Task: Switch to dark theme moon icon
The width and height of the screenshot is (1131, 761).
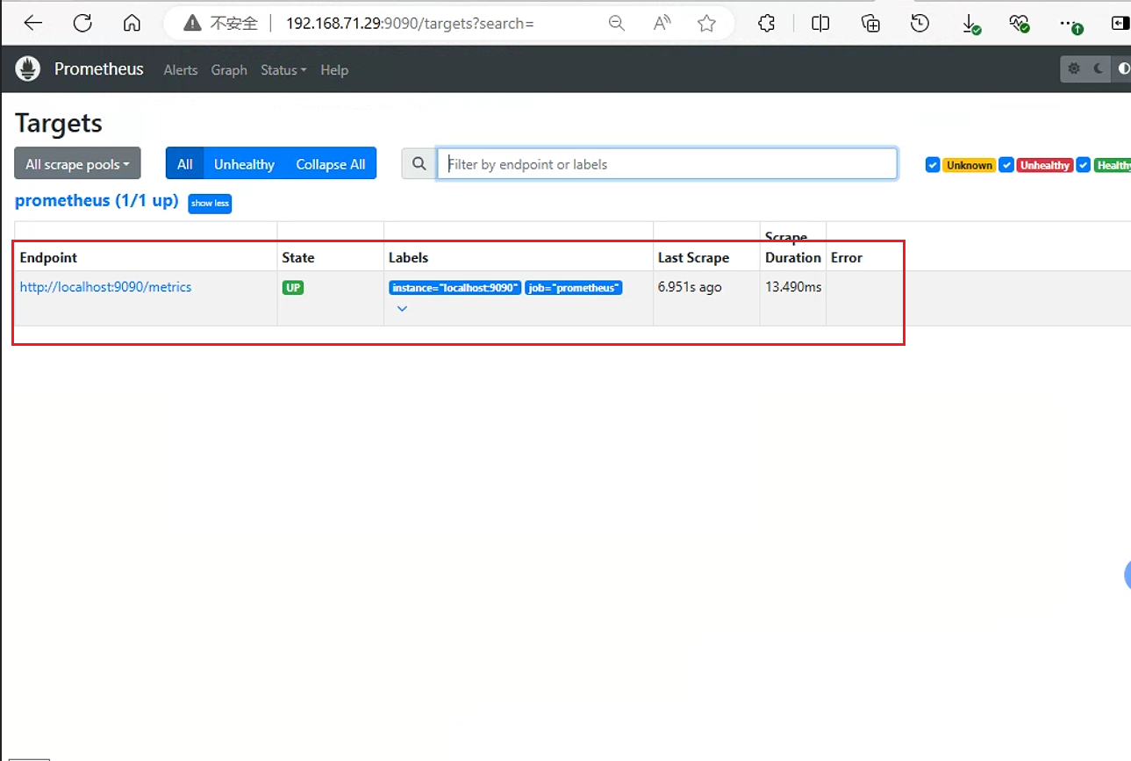Action: click(x=1099, y=68)
